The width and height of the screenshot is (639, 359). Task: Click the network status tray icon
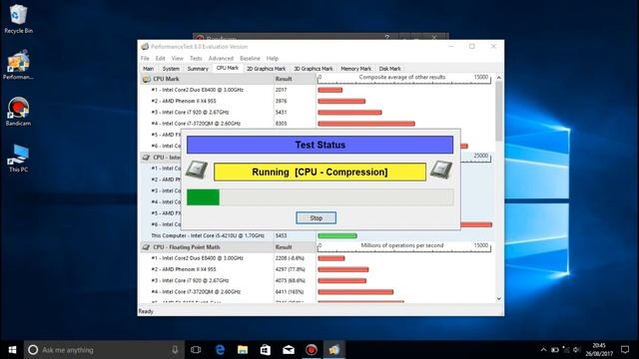566,350
